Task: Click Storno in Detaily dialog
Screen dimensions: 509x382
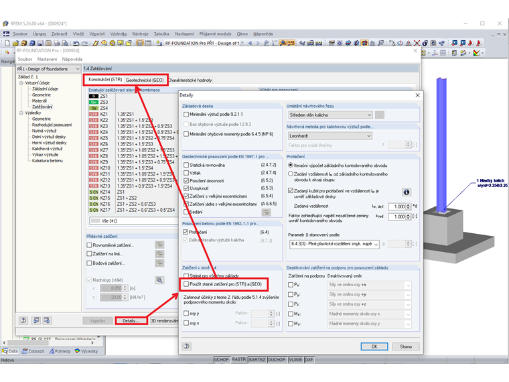Action: [x=406, y=346]
